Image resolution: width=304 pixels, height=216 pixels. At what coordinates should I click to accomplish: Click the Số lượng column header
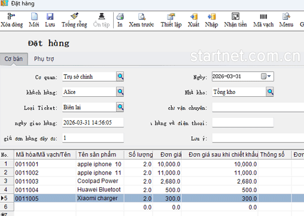pyautogui.click(x=139, y=154)
